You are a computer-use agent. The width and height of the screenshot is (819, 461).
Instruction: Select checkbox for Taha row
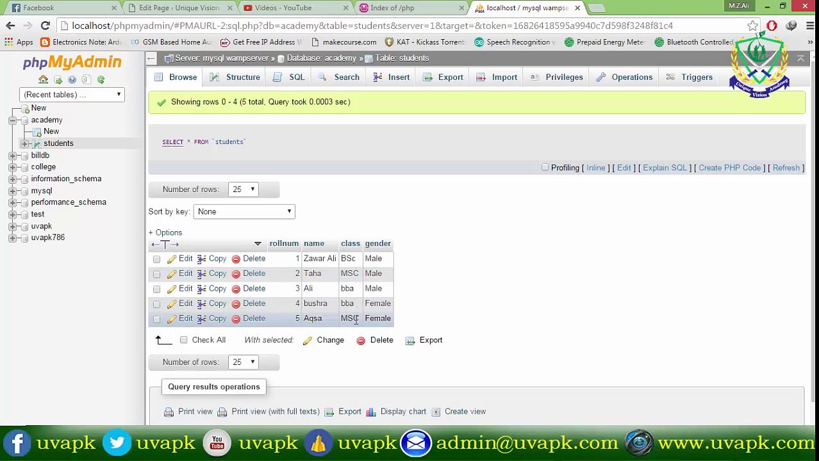(156, 274)
